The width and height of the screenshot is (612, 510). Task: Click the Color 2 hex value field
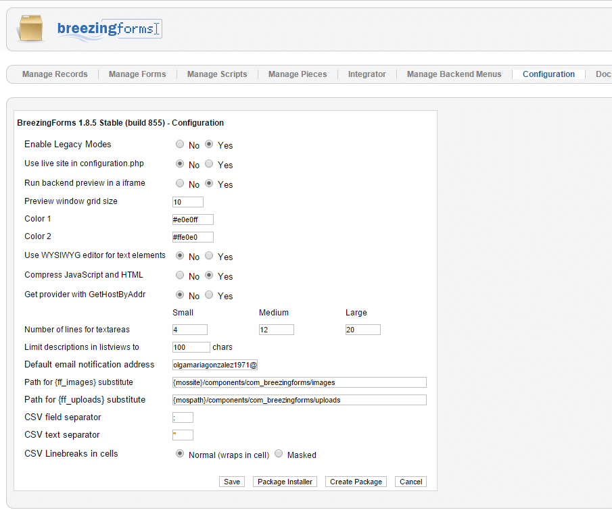coord(193,237)
